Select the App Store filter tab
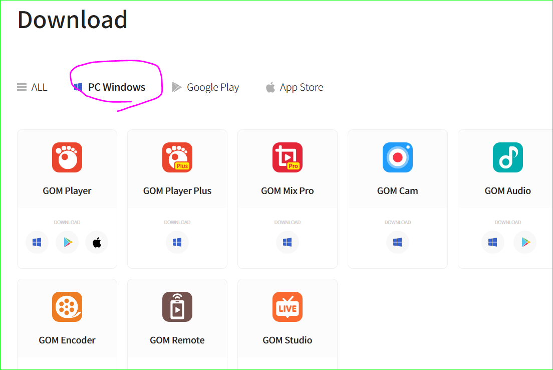The width and height of the screenshot is (553, 370). click(295, 87)
